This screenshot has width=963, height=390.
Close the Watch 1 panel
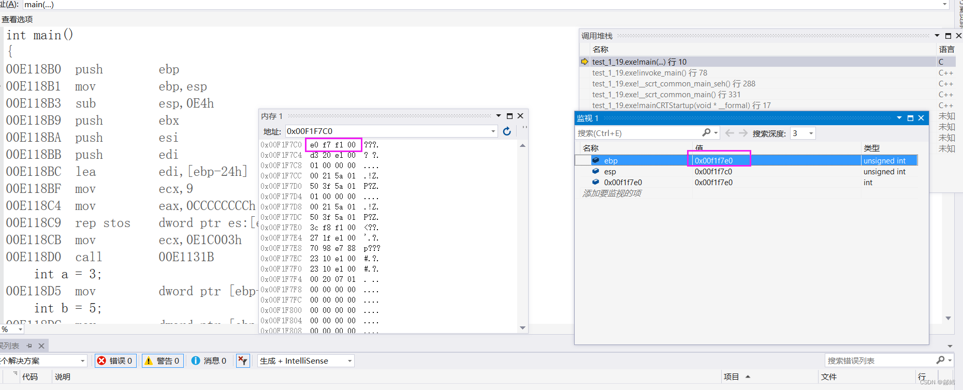click(x=921, y=118)
